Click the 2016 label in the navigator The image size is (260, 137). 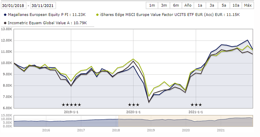(x=46, y=130)
